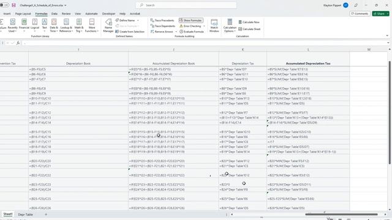Open the Insert ribbon tab
The width and height of the screenshot is (392, 220).
(7, 13)
